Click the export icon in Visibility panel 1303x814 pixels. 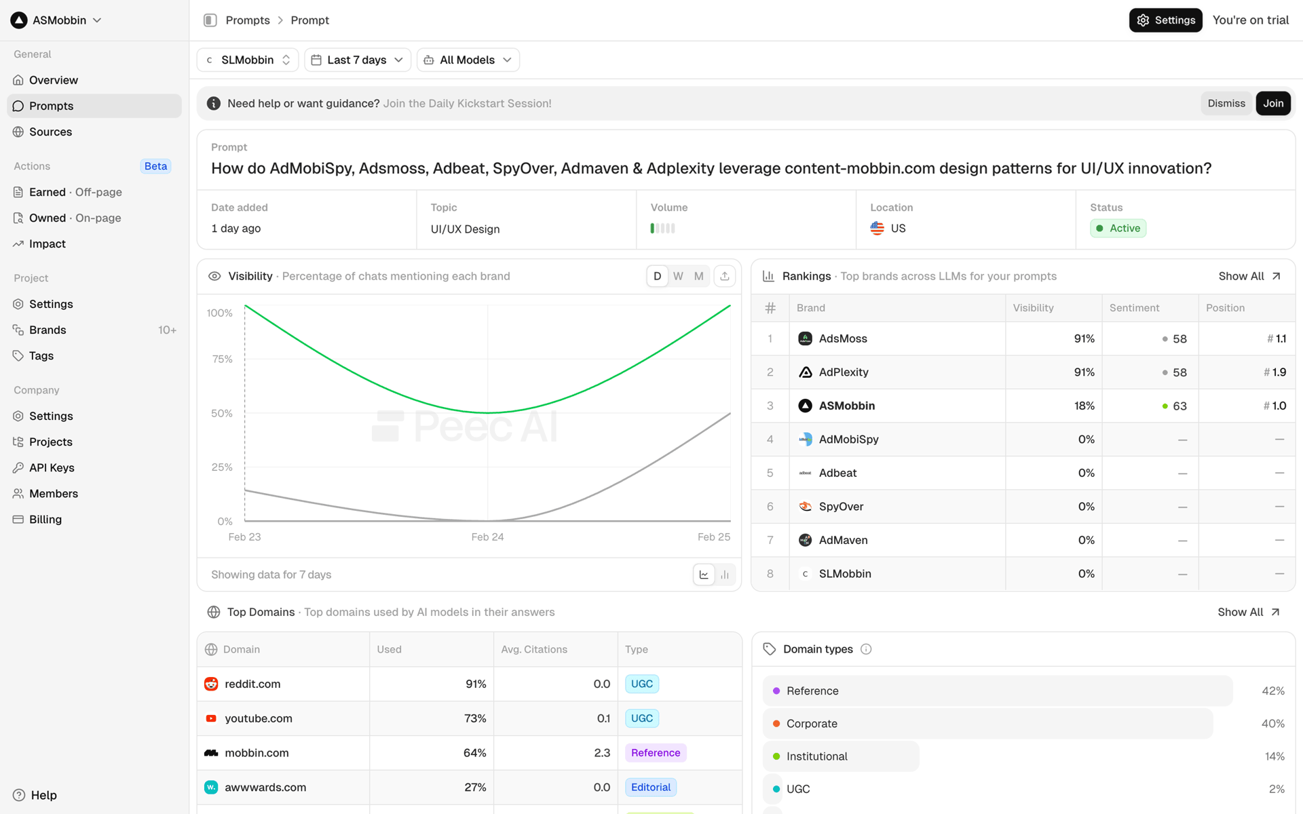pos(725,276)
